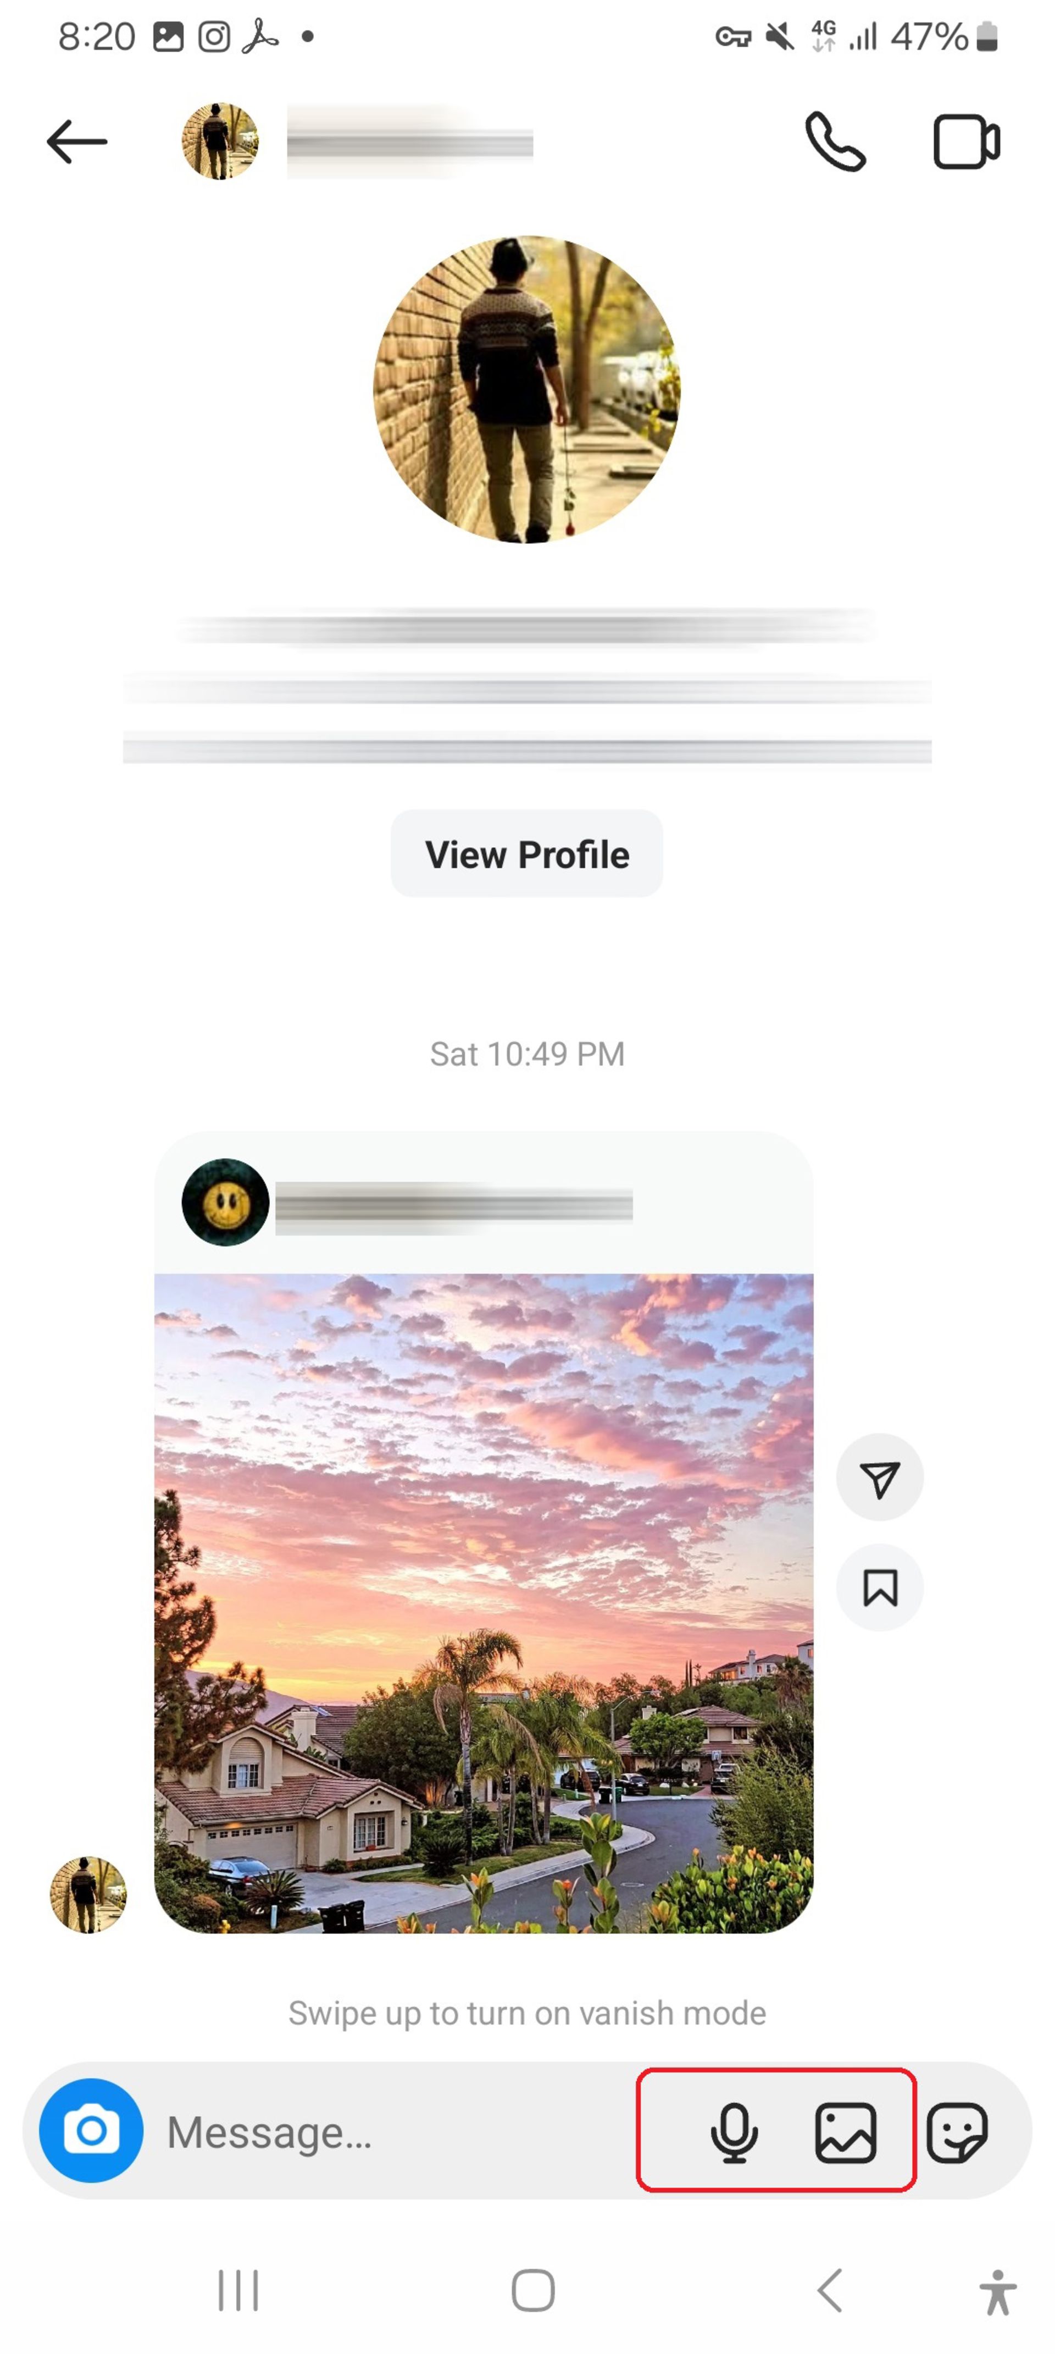Tap the back arrow to go back
This screenshot has height=2354, width=1055.
coord(76,141)
